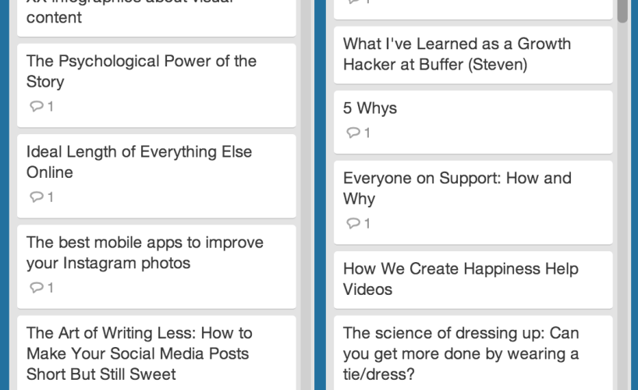Open The Art of Writing Less card
This screenshot has width=638, height=390.
click(157, 353)
